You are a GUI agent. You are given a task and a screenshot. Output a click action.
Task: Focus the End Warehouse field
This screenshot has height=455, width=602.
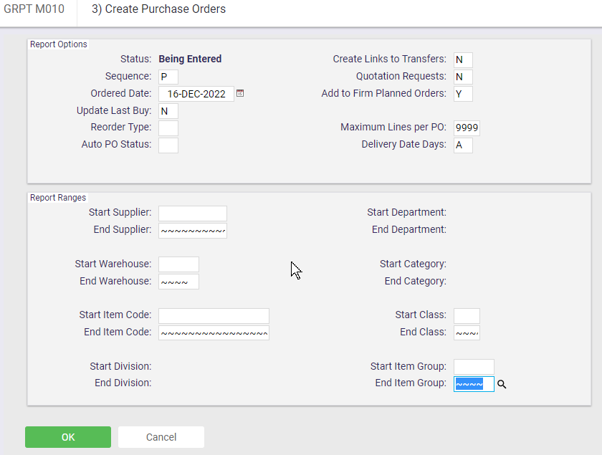[178, 282]
